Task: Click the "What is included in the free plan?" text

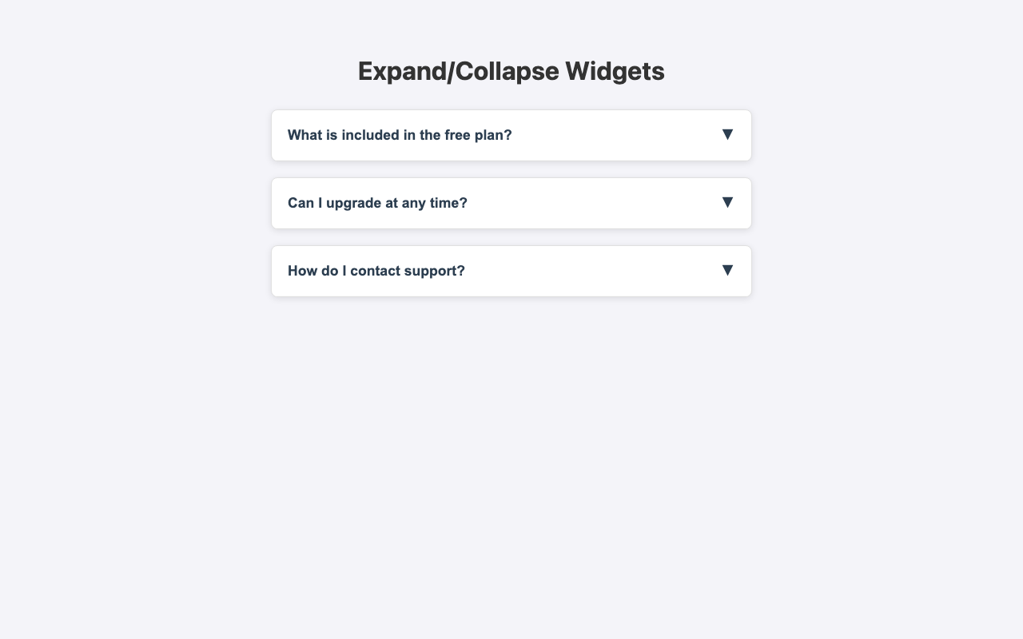Action: [x=400, y=135]
